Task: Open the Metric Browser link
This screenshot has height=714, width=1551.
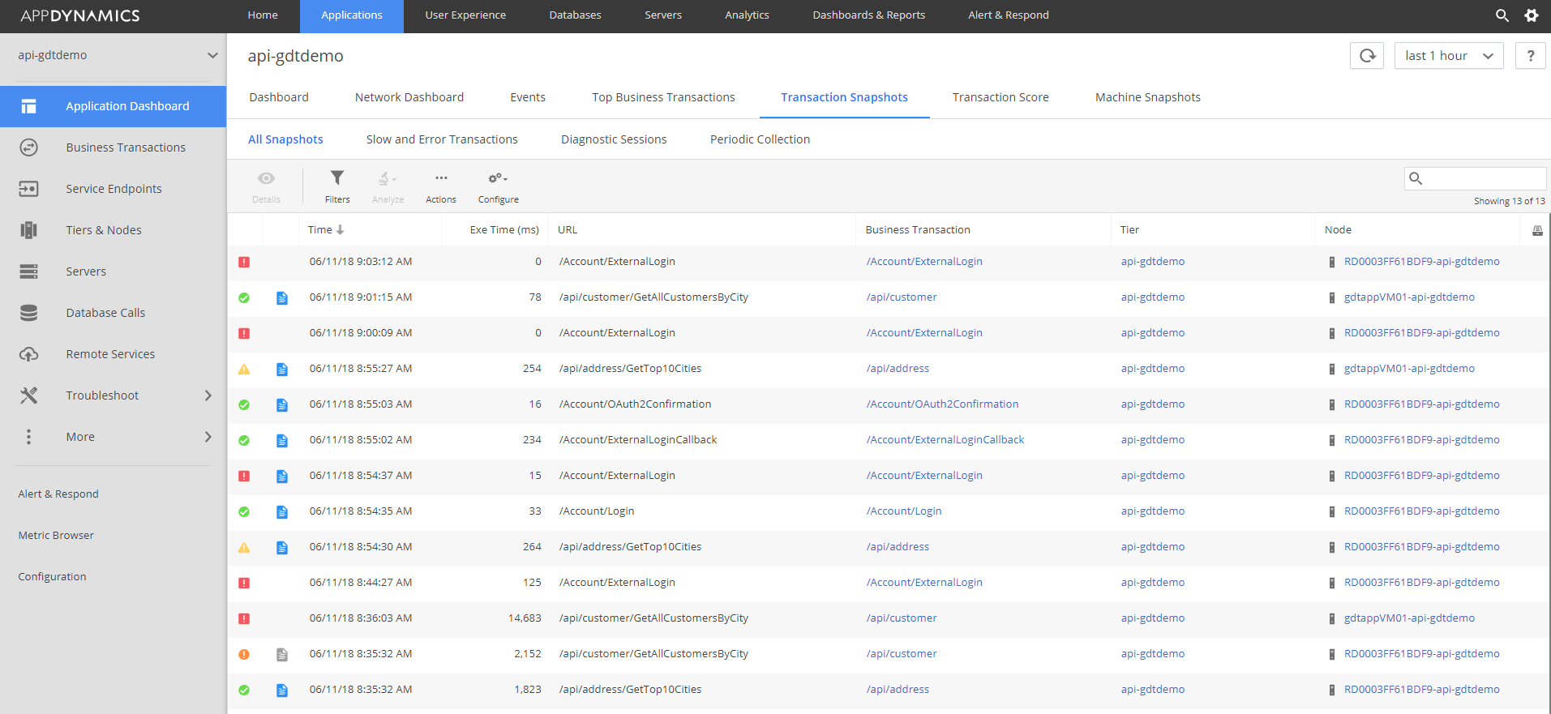Action: pos(56,536)
